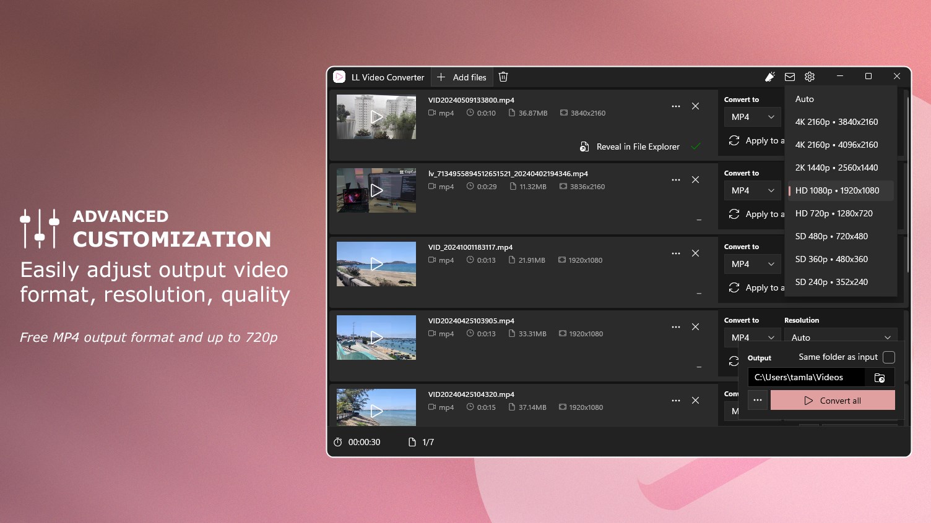
Task: Click the LL Video Converter app logo
Action: 339,77
